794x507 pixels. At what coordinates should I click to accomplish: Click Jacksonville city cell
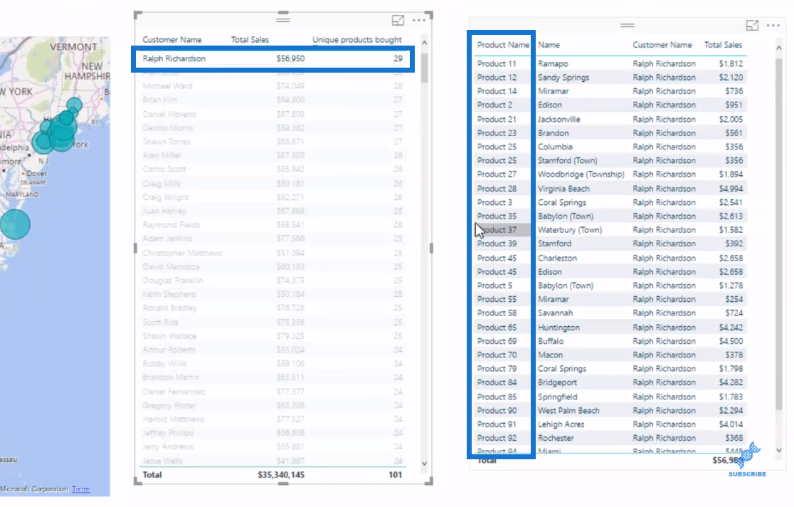point(559,119)
